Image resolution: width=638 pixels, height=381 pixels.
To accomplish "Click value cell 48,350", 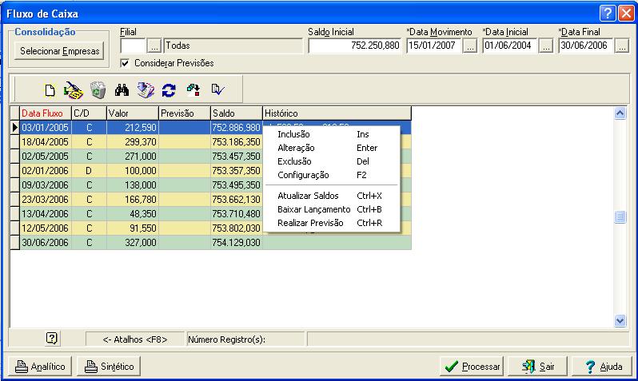I will pyautogui.click(x=133, y=213).
